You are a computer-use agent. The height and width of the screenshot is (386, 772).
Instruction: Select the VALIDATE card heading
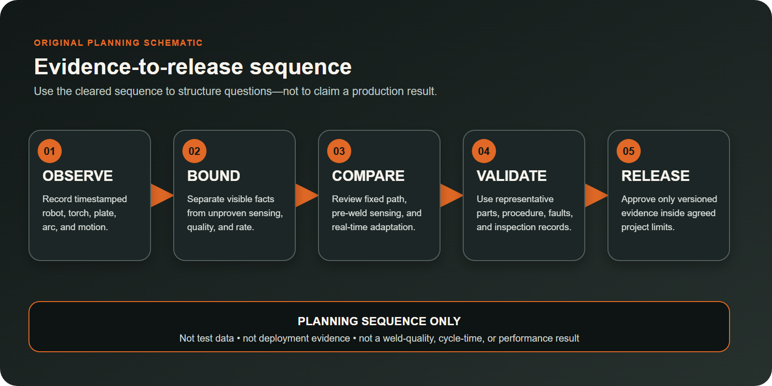click(x=511, y=176)
